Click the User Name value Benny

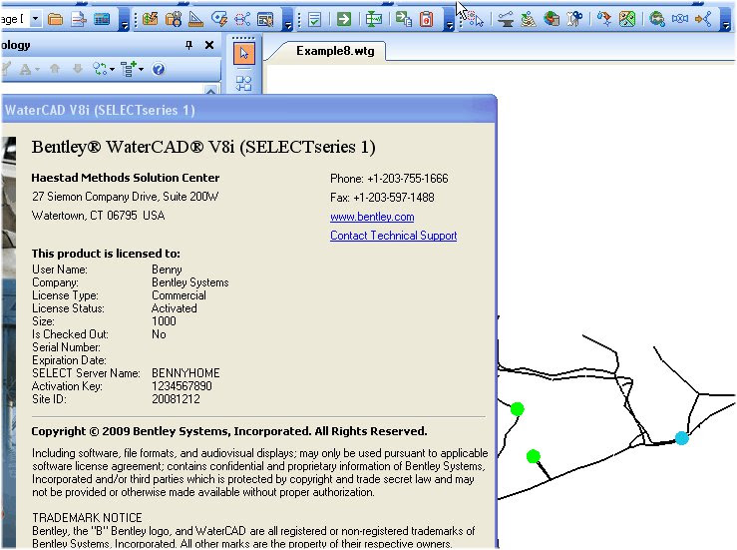167,270
